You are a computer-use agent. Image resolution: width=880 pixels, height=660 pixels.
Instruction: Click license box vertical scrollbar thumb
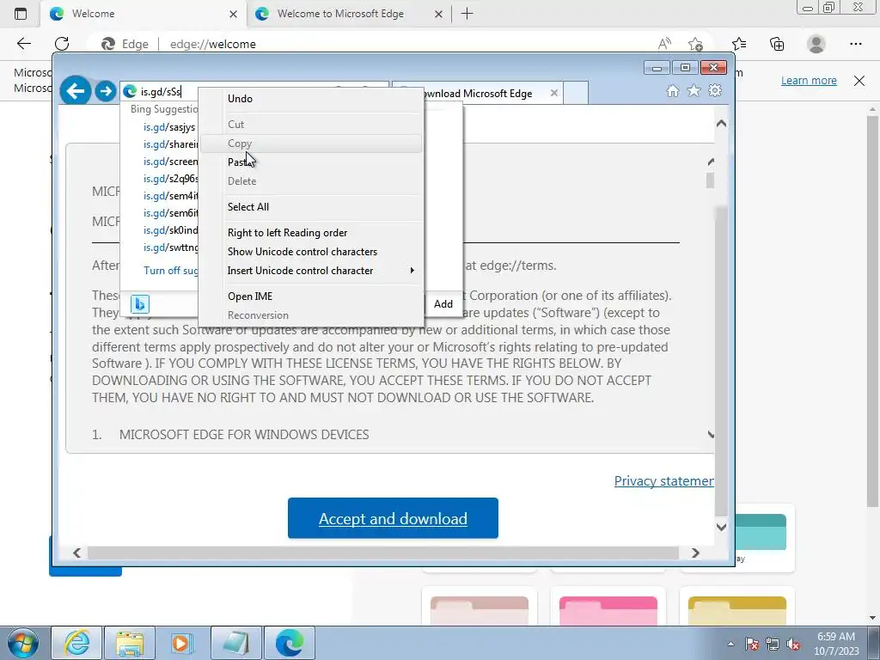click(x=710, y=180)
